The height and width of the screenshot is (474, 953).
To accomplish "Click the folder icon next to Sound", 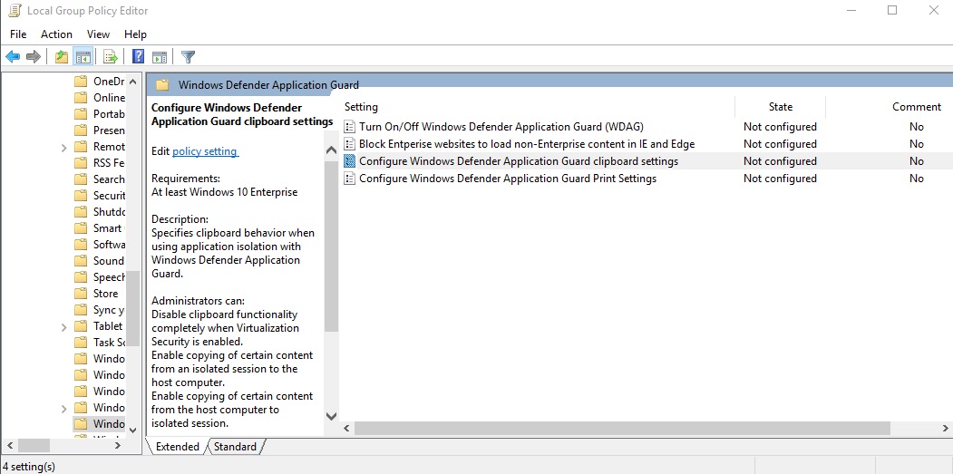I will [81, 260].
